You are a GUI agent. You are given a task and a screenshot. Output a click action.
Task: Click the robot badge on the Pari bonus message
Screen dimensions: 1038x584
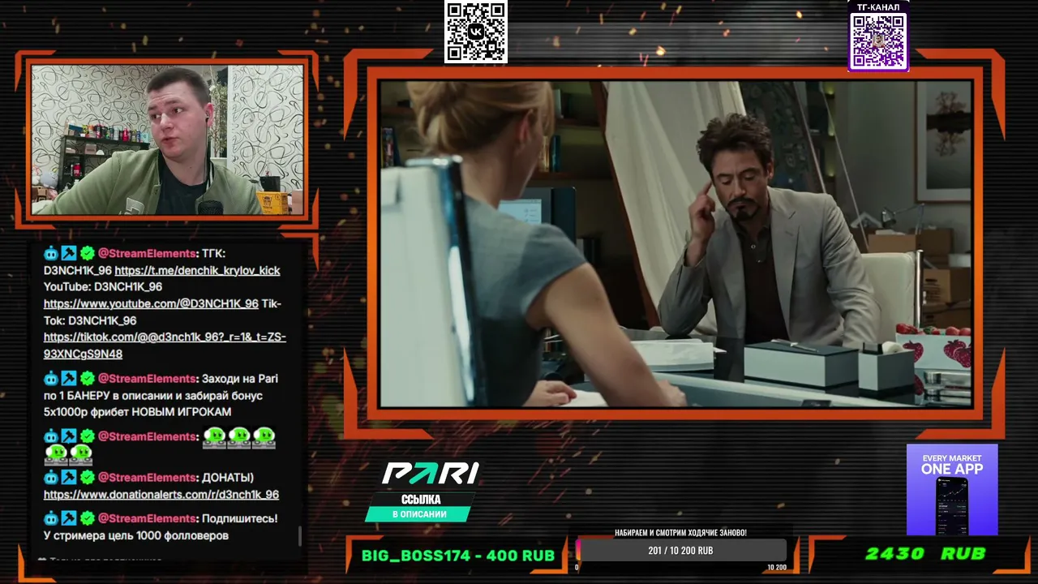pos(51,379)
